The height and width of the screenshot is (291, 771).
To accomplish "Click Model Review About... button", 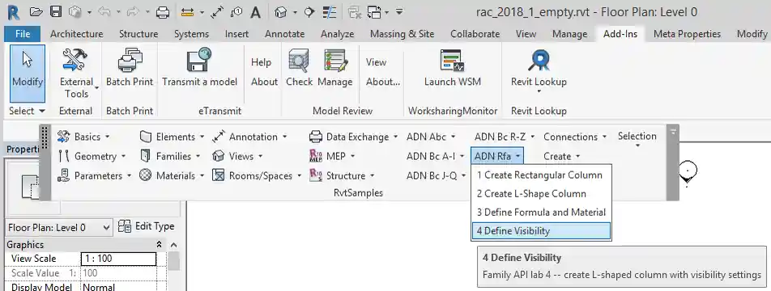I will point(383,82).
